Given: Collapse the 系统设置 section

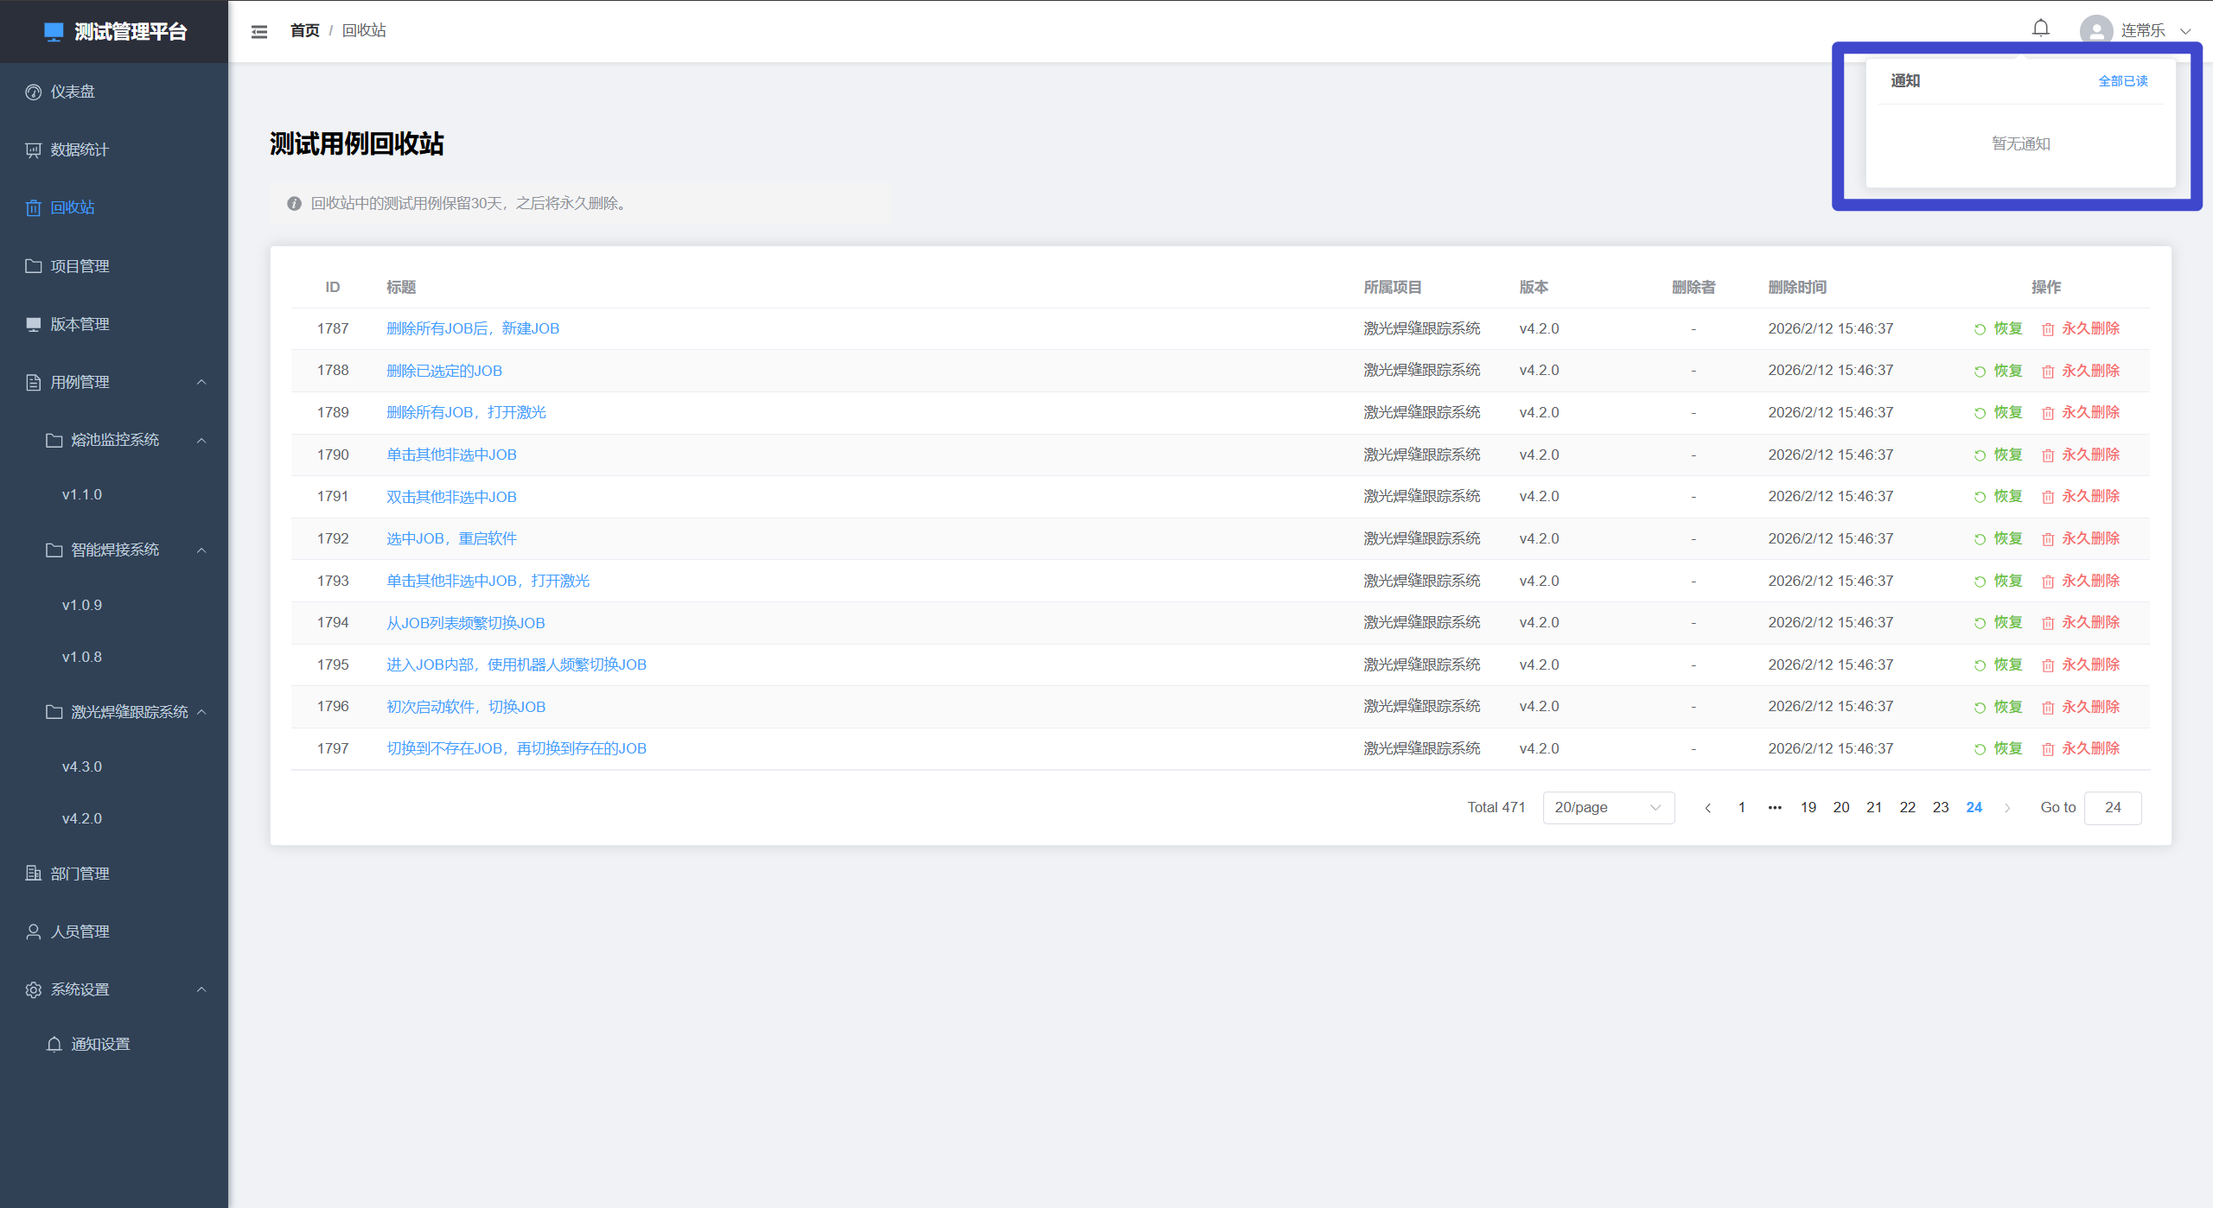Looking at the screenshot, I should coord(201,989).
